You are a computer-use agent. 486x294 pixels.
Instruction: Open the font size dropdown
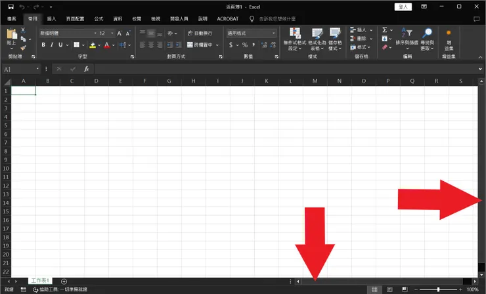pos(112,33)
